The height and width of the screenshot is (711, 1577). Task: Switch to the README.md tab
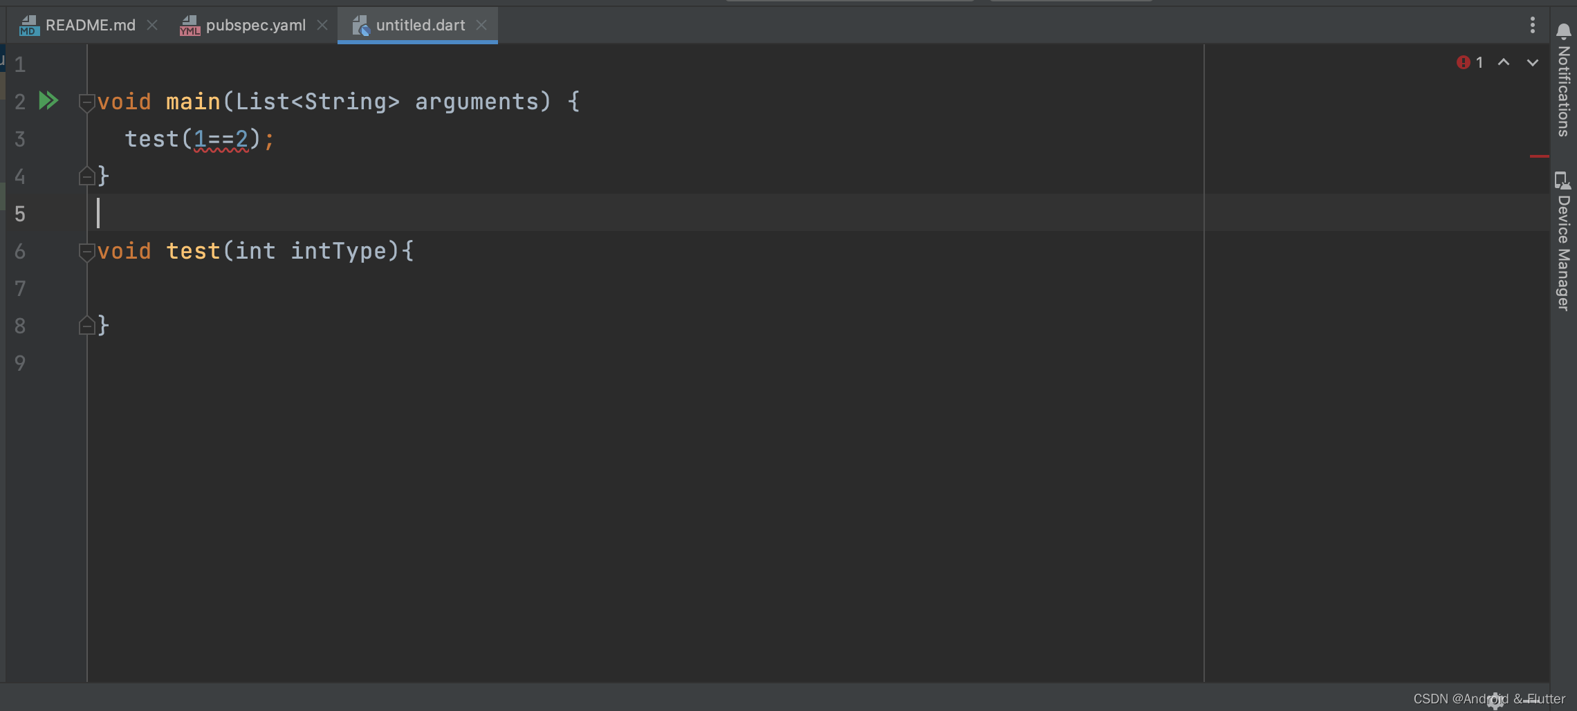pyautogui.click(x=89, y=26)
